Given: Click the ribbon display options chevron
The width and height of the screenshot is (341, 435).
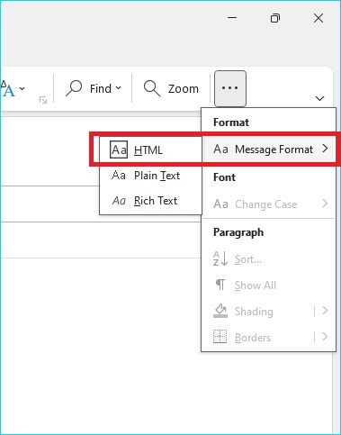Looking at the screenshot, I should [x=320, y=98].
